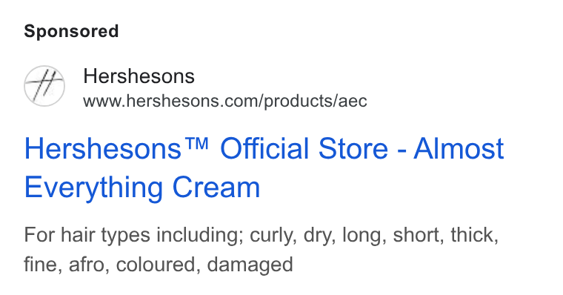Click the Hershesons advertiser name text
This screenshot has width=563, height=295.
[x=139, y=76]
